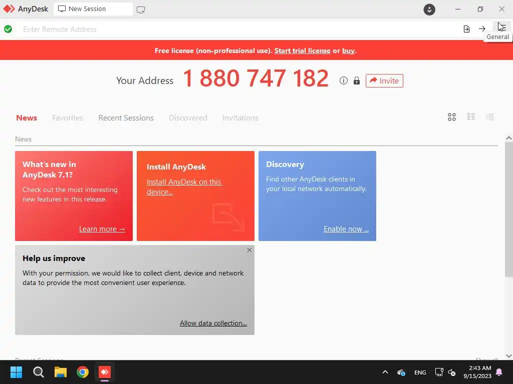Open the AnyDesk main menu hamburger icon
The width and height of the screenshot is (513, 384).
tap(502, 29)
